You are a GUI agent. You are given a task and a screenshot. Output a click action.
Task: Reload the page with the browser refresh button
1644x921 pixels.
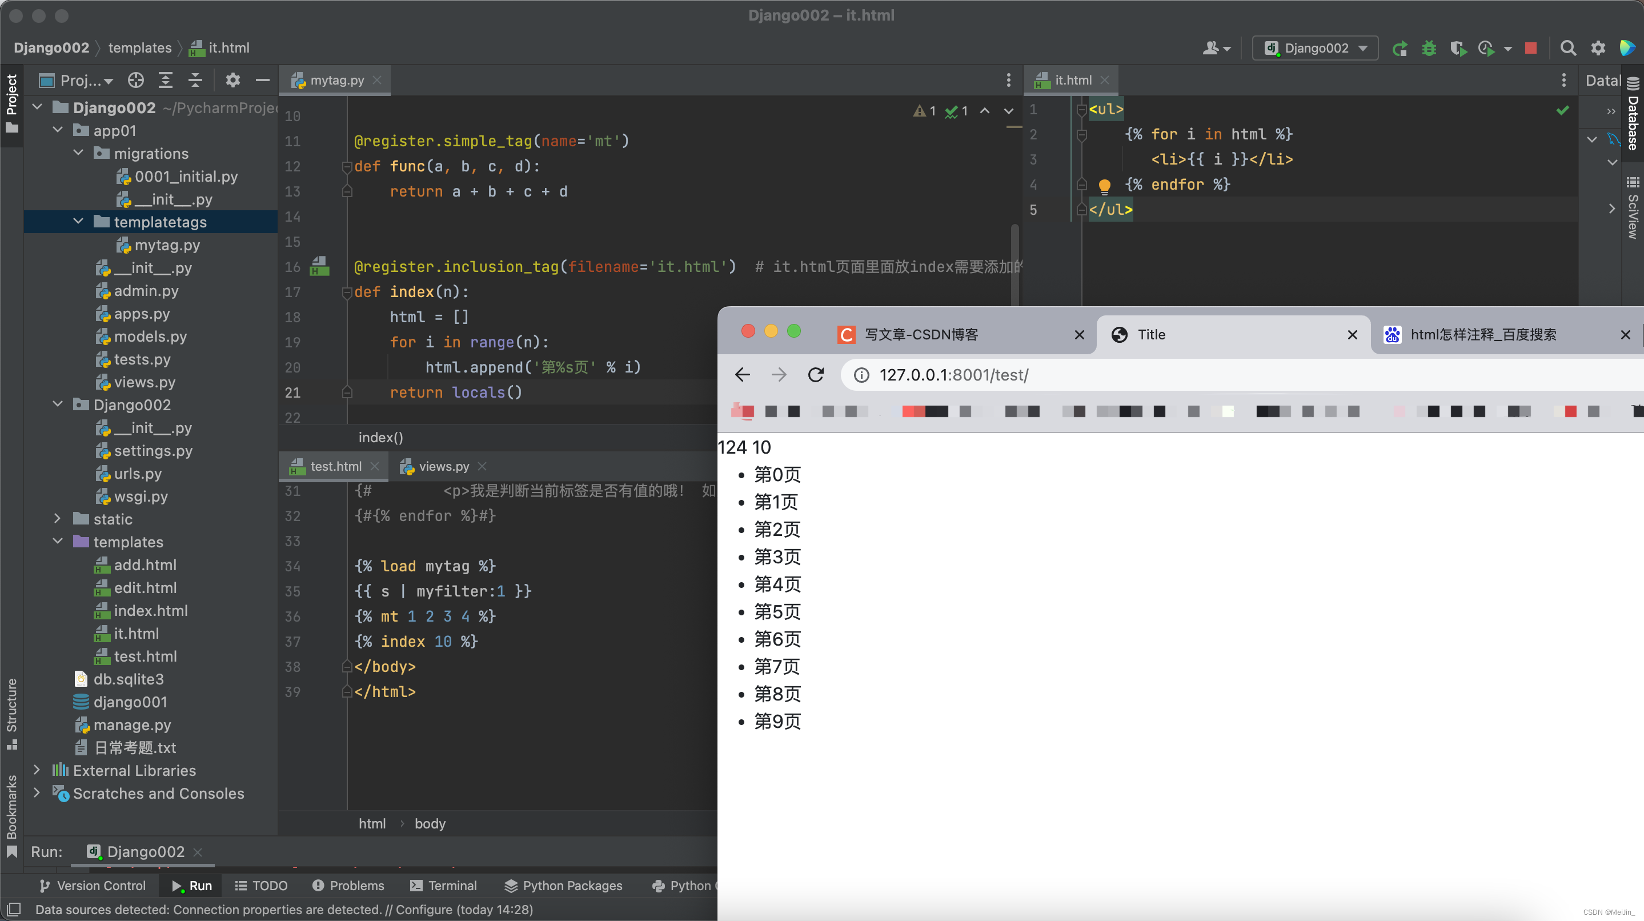[x=816, y=375]
